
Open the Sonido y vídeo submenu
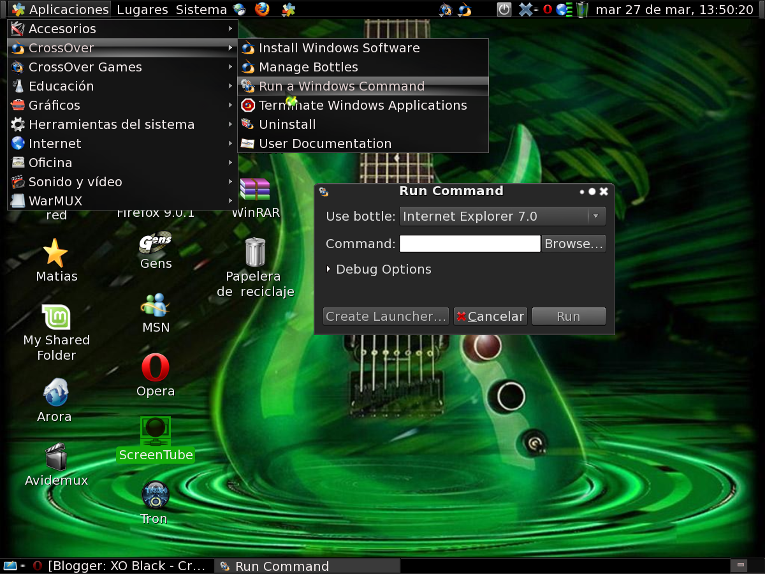[x=122, y=182]
